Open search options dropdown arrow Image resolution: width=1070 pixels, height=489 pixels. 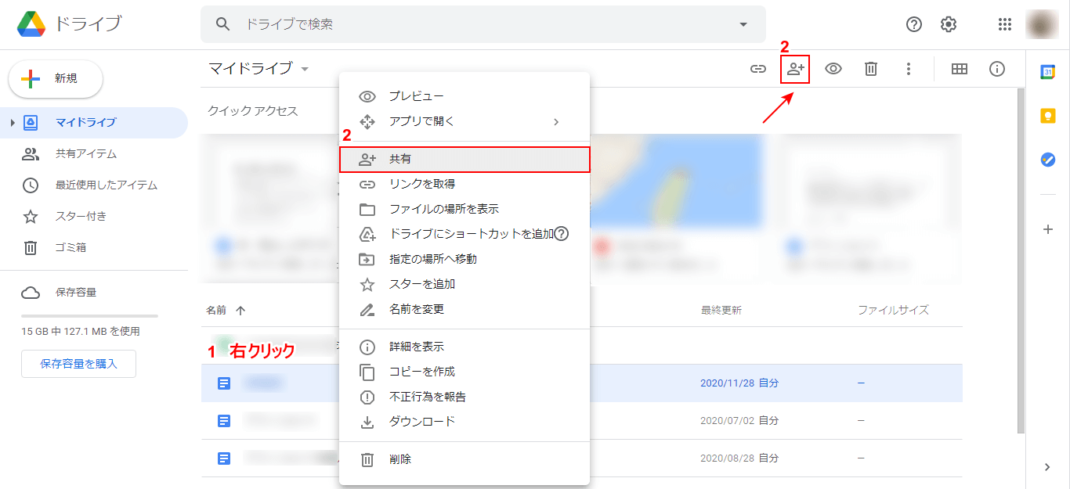tap(743, 24)
